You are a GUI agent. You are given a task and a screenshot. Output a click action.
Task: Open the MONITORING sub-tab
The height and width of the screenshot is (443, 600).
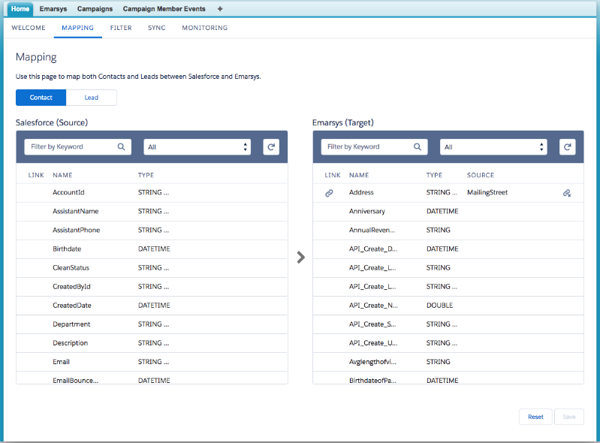pyautogui.click(x=205, y=28)
